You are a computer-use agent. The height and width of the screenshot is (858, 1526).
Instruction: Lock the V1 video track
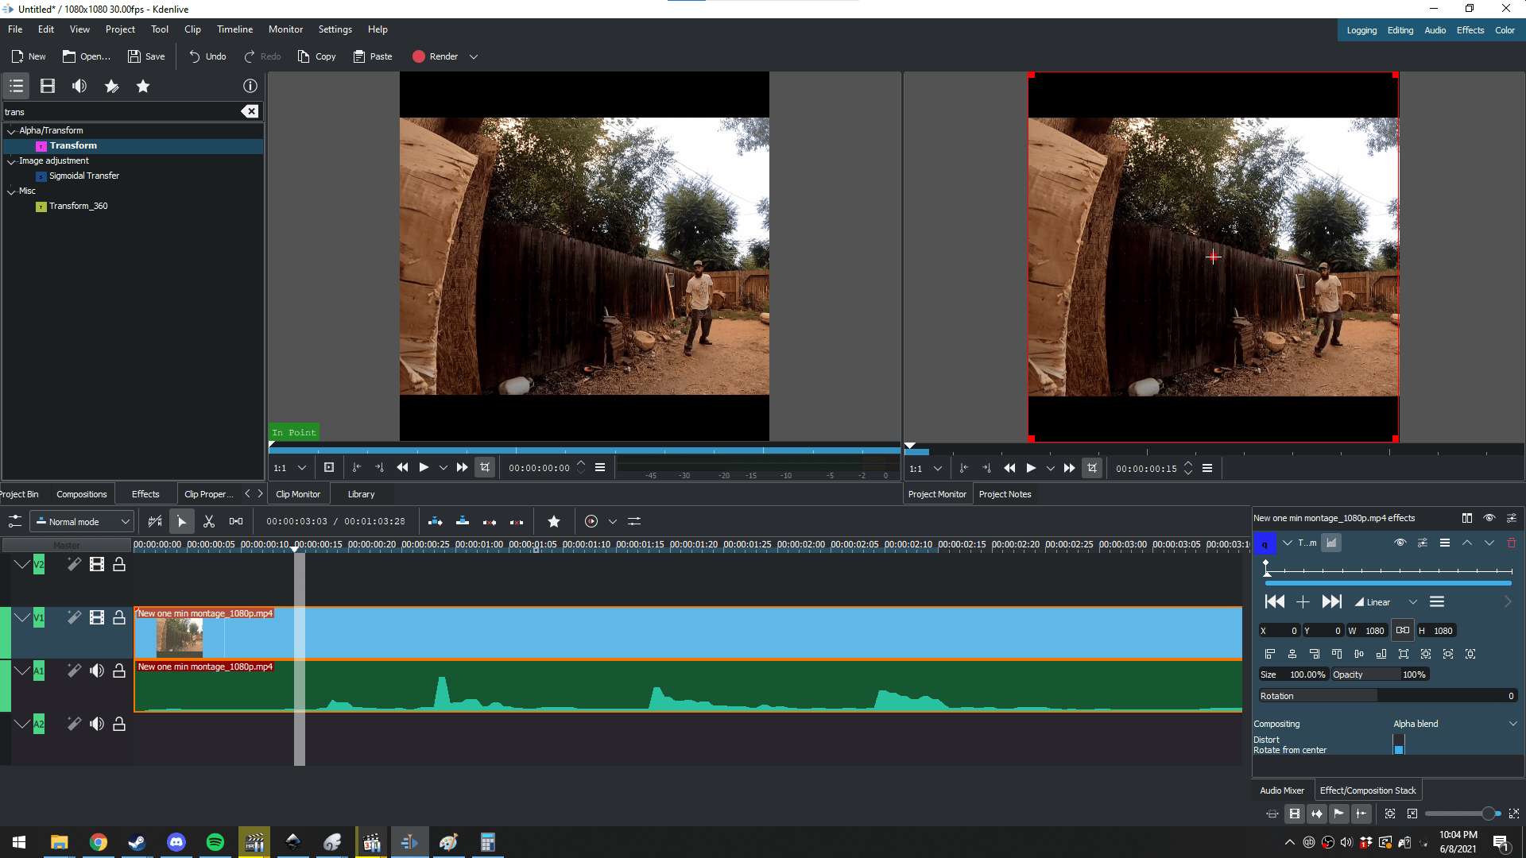[119, 617]
